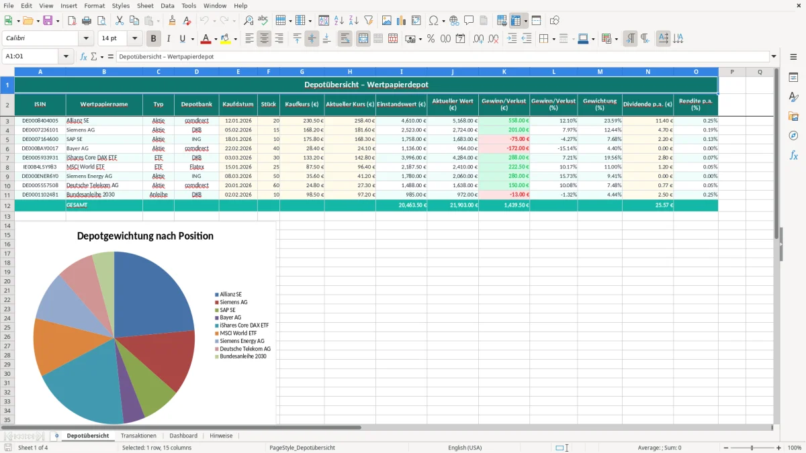
Task: Run the spelling check
Action: click(x=263, y=21)
